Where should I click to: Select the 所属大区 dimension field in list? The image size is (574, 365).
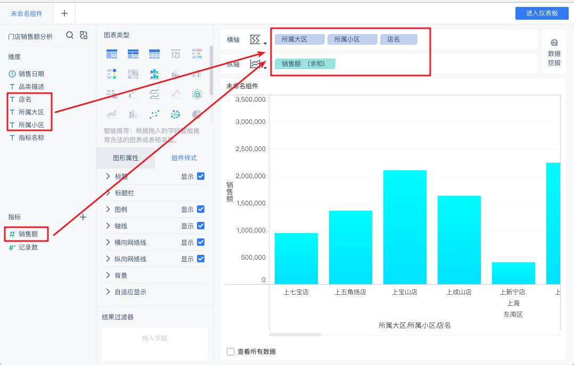click(x=31, y=112)
